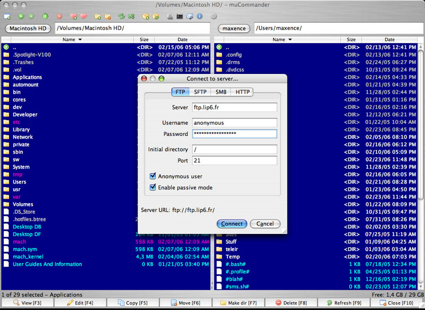This screenshot has height=310, width=425.
Task: Email files using envelope icon
Action: pos(190,16)
